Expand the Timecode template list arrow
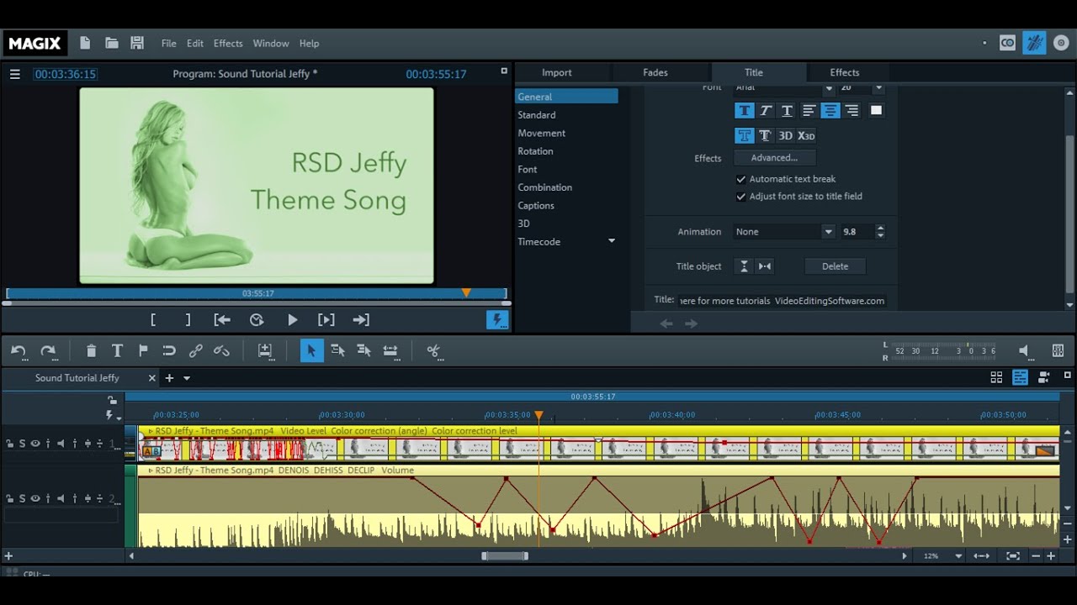1077x605 pixels. point(612,241)
